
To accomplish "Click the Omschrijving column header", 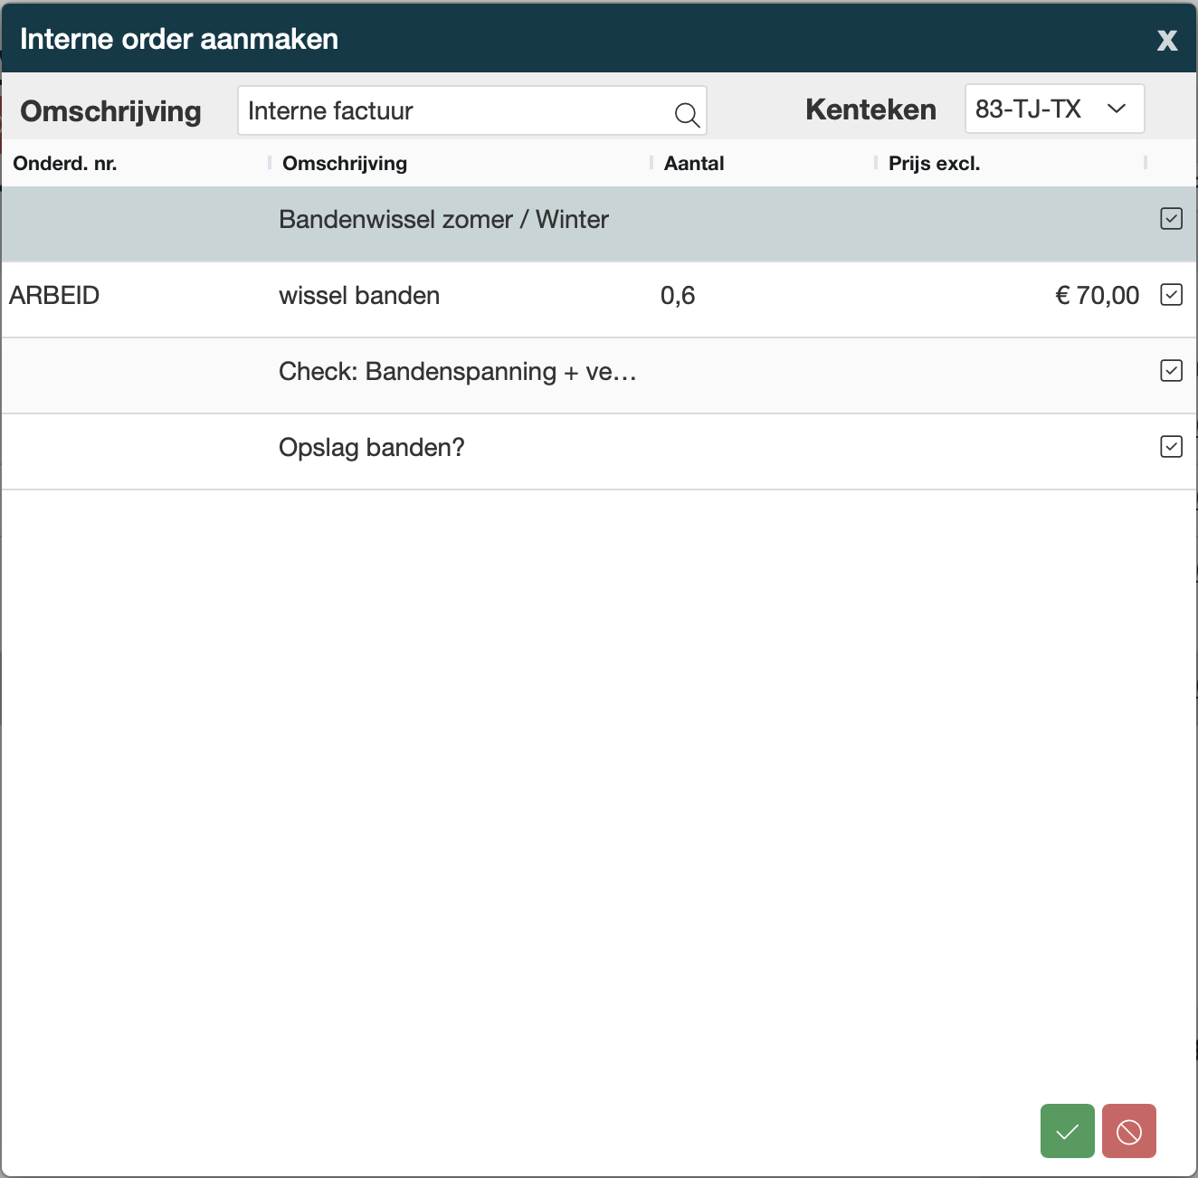I will (345, 164).
